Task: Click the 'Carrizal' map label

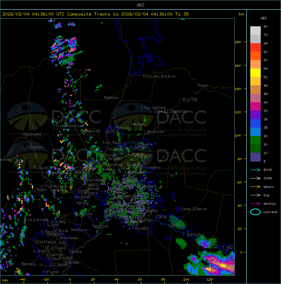Action: pyautogui.click(x=100, y=226)
